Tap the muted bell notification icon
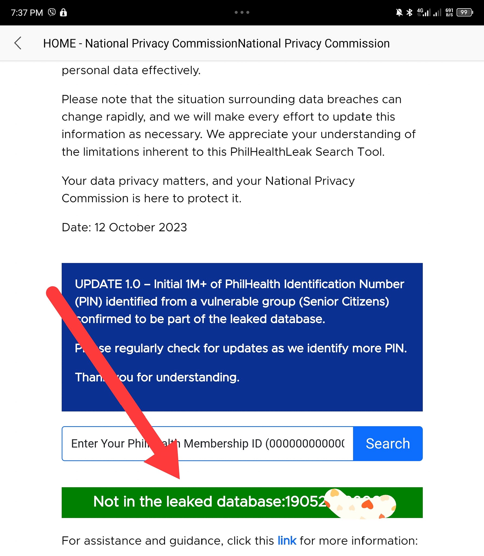 [399, 12]
